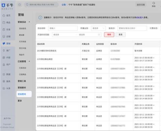The height and width of the screenshot is (131, 161).
Task: Click the 暂未排期 cell
Action: point(138,51)
